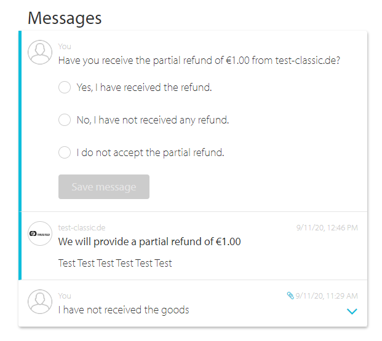Click the 'You' sender label in top message
Viewport: 382px width, 341px height.
[65, 47]
